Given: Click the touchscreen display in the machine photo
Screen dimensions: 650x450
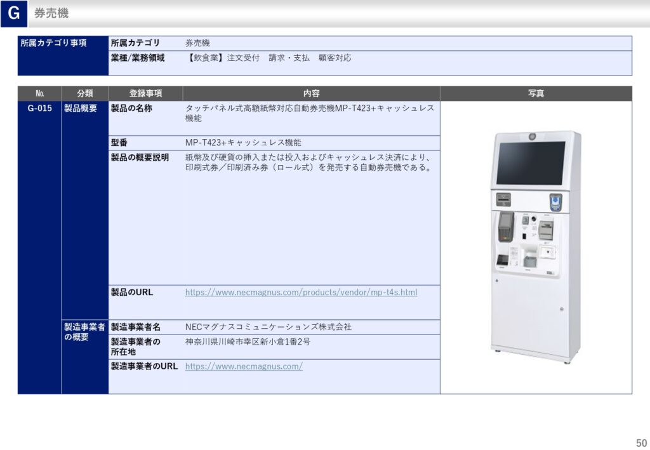Looking at the screenshot, I should [531, 162].
